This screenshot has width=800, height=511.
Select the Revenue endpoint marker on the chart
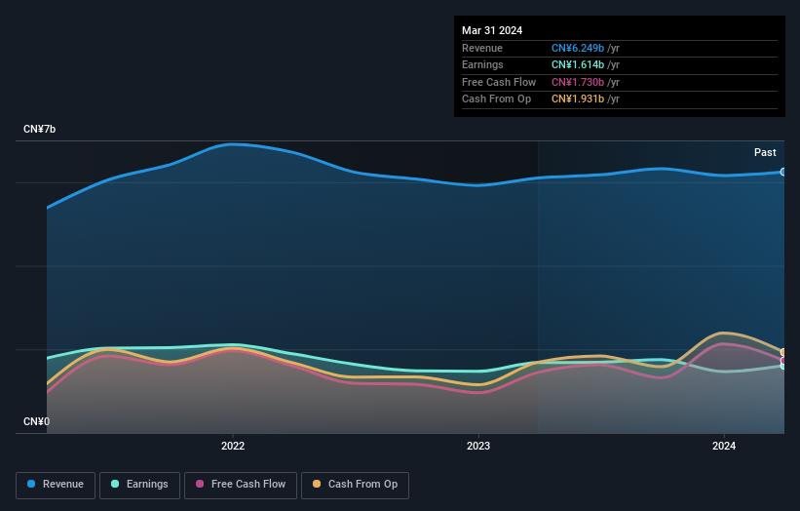point(783,172)
